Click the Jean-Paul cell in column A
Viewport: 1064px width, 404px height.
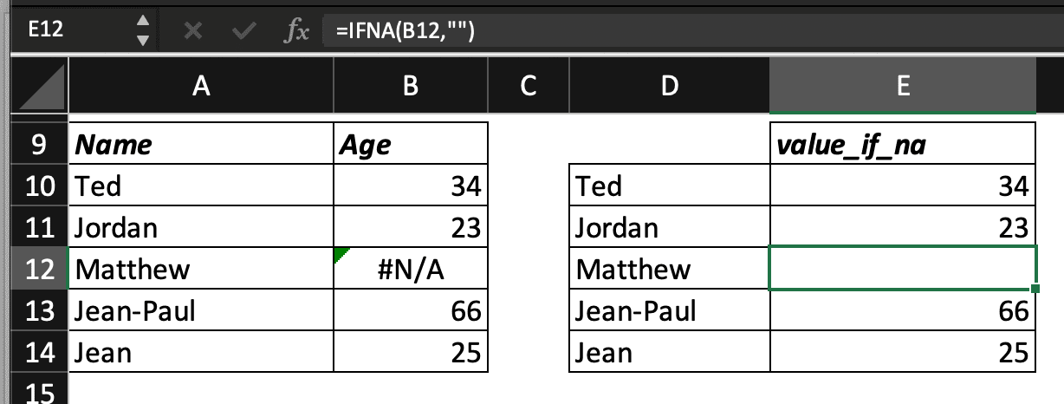click(x=201, y=310)
